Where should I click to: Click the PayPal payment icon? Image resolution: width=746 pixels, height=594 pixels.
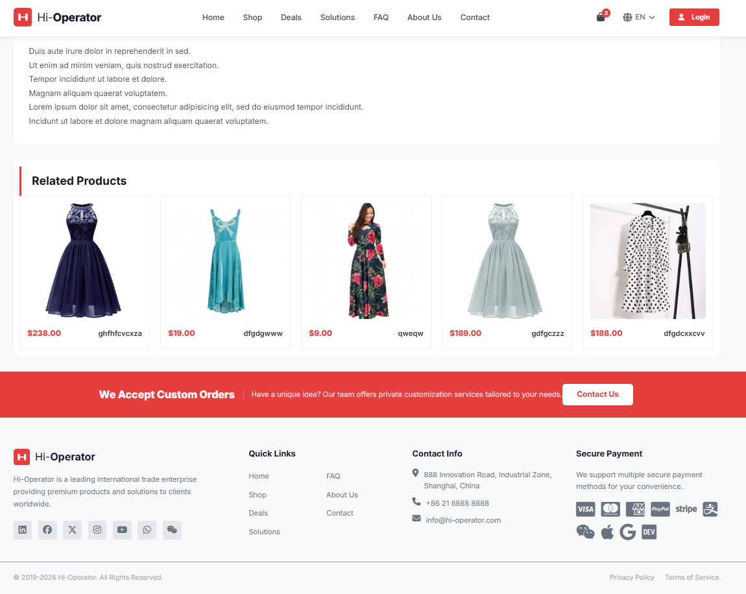[660, 509]
